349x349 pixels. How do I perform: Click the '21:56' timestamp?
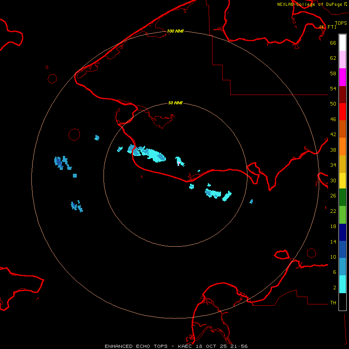point(239,346)
